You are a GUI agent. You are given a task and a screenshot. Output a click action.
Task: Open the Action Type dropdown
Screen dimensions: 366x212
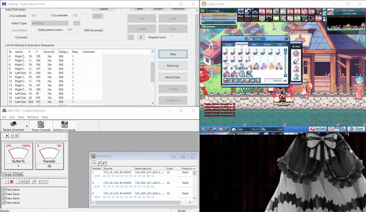click(50, 23)
